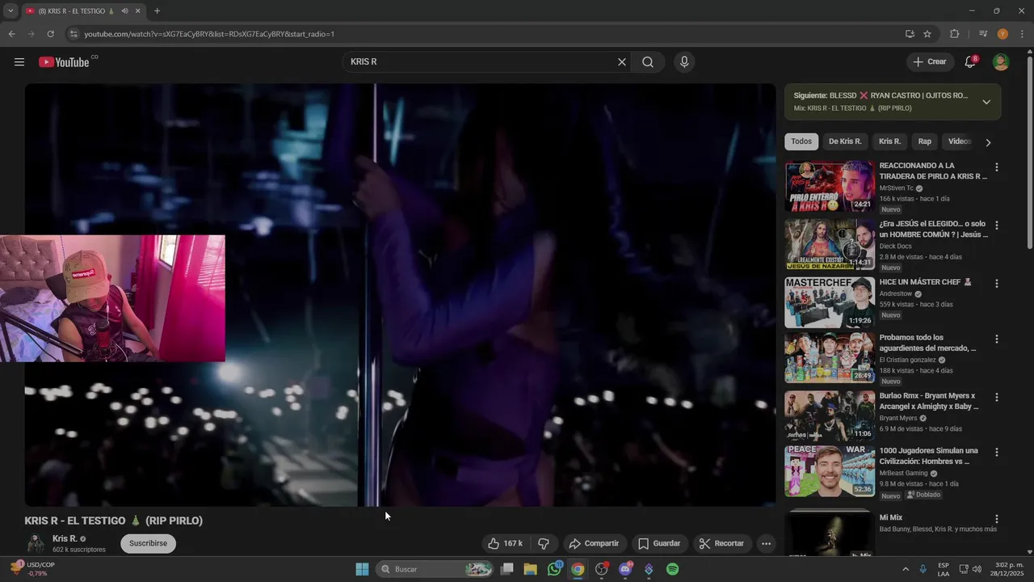Mute the tab via the speaker icon
The image size is (1034, 582).
(125, 11)
